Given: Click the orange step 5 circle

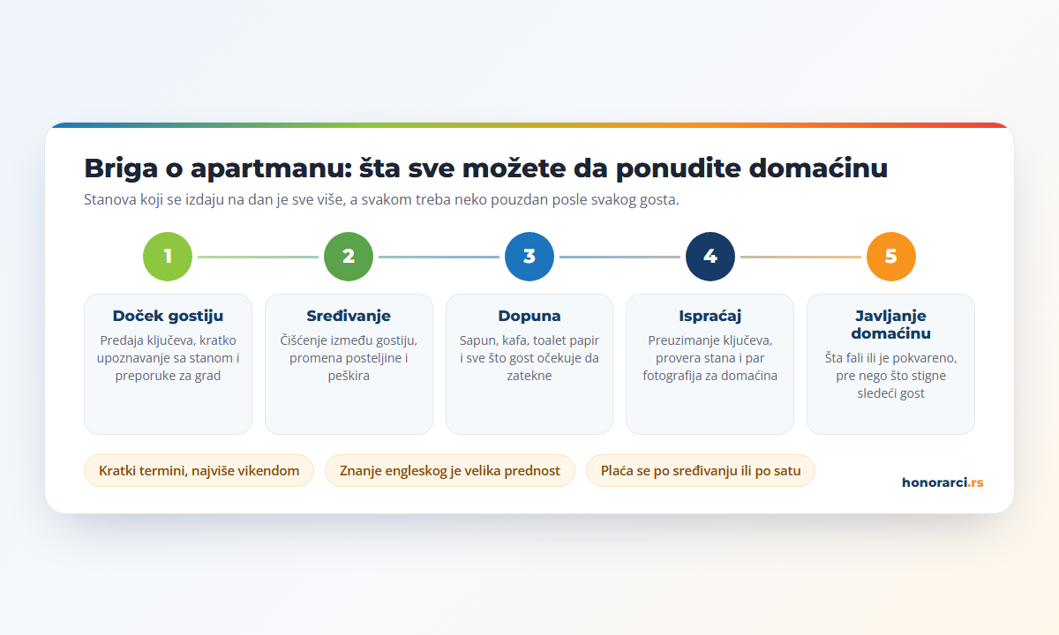Looking at the screenshot, I should tap(891, 257).
